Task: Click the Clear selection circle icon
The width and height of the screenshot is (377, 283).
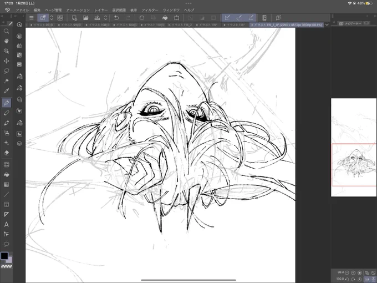Action: (142, 18)
